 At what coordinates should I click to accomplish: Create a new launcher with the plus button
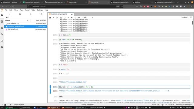coord(10,14)
